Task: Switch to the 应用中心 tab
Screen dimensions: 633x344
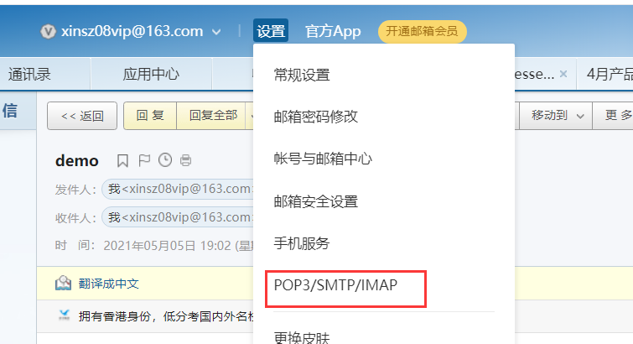Action: point(152,74)
